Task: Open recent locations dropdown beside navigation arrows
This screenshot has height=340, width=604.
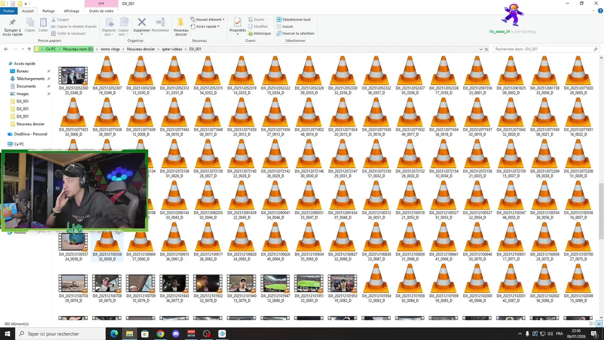Action: tap(23, 49)
